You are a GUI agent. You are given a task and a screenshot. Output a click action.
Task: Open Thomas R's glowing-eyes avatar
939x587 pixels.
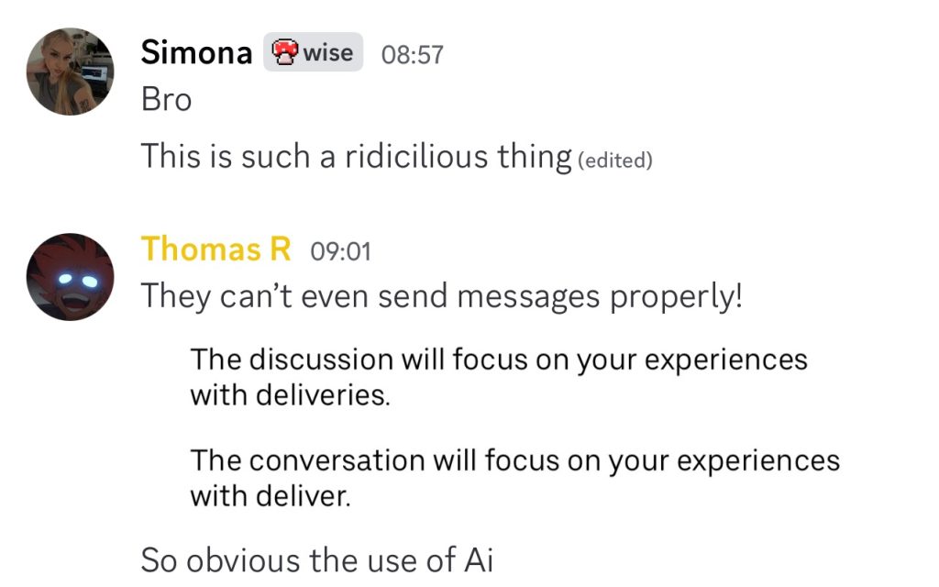coord(70,276)
